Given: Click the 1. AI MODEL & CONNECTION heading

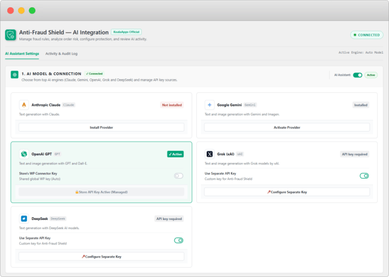Looking at the screenshot, I should 51,74.
